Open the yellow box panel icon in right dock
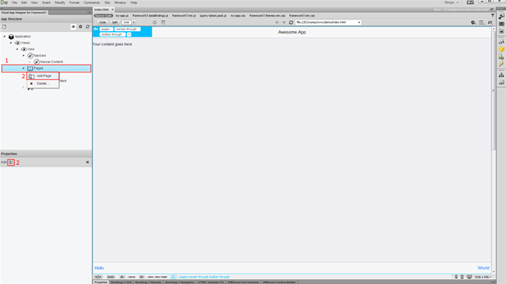 (501, 49)
